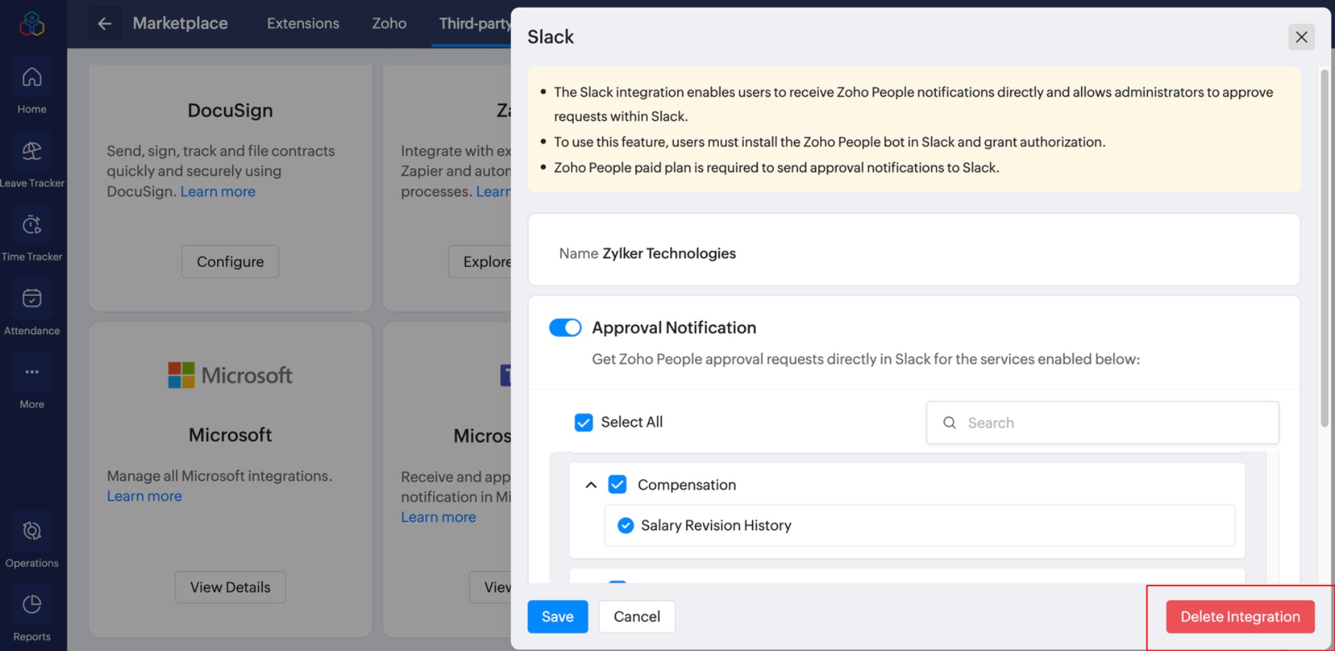Switch to the Zoho tab
The width and height of the screenshot is (1335, 651).
(x=389, y=24)
